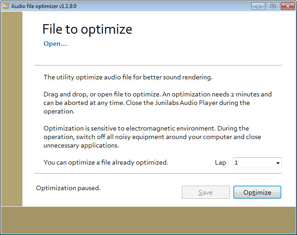The width and height of the screenshot is (297, 235).
Task: Click the grayed-out Save button
Action: (206, 192)
